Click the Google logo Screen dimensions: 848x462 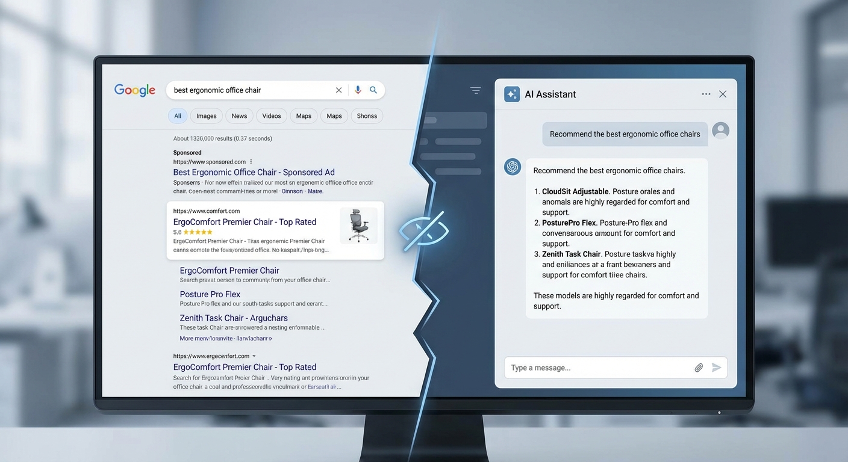coord(134,90)
